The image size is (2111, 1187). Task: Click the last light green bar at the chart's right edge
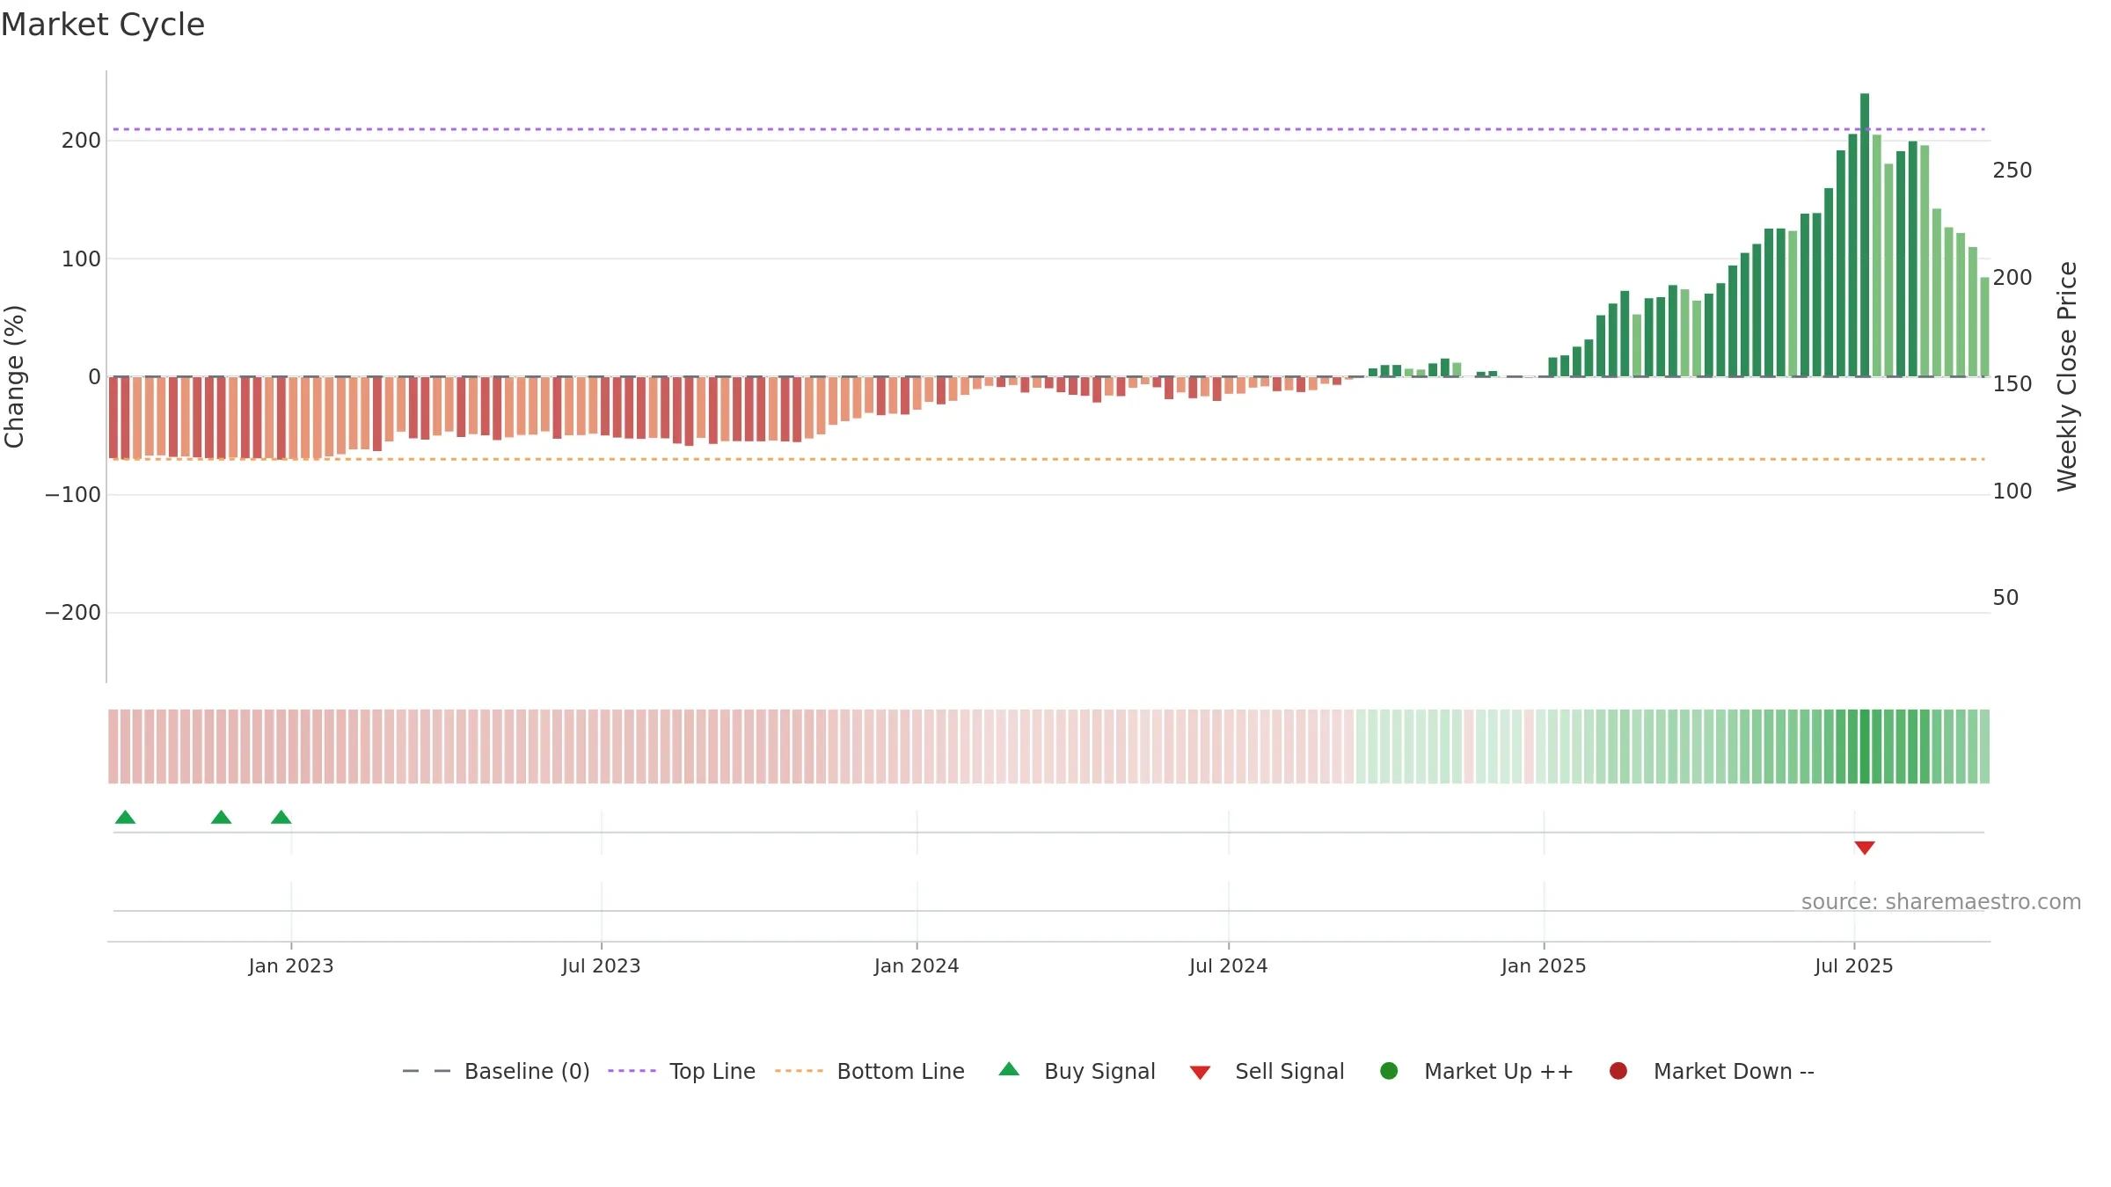click(1984, 327)
